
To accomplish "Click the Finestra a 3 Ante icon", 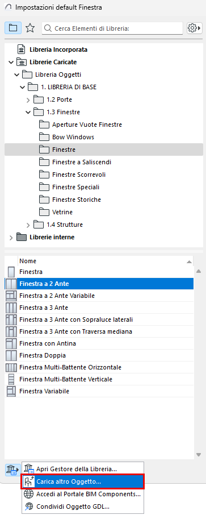I will pyautogui.click(x=11, y=308).
